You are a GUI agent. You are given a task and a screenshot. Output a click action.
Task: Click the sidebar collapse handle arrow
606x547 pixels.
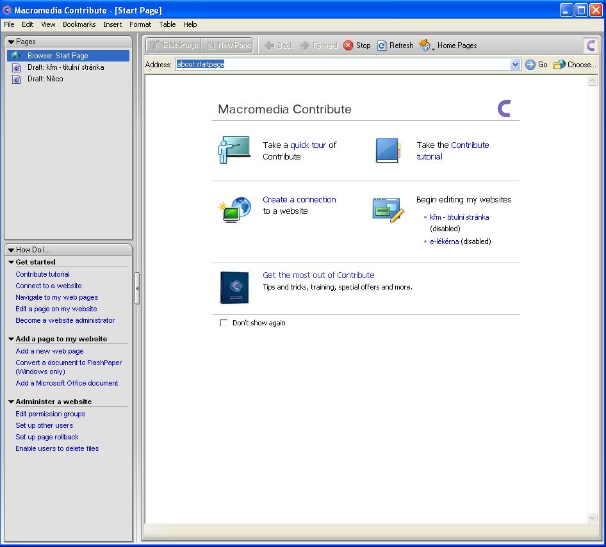point(137,288)
